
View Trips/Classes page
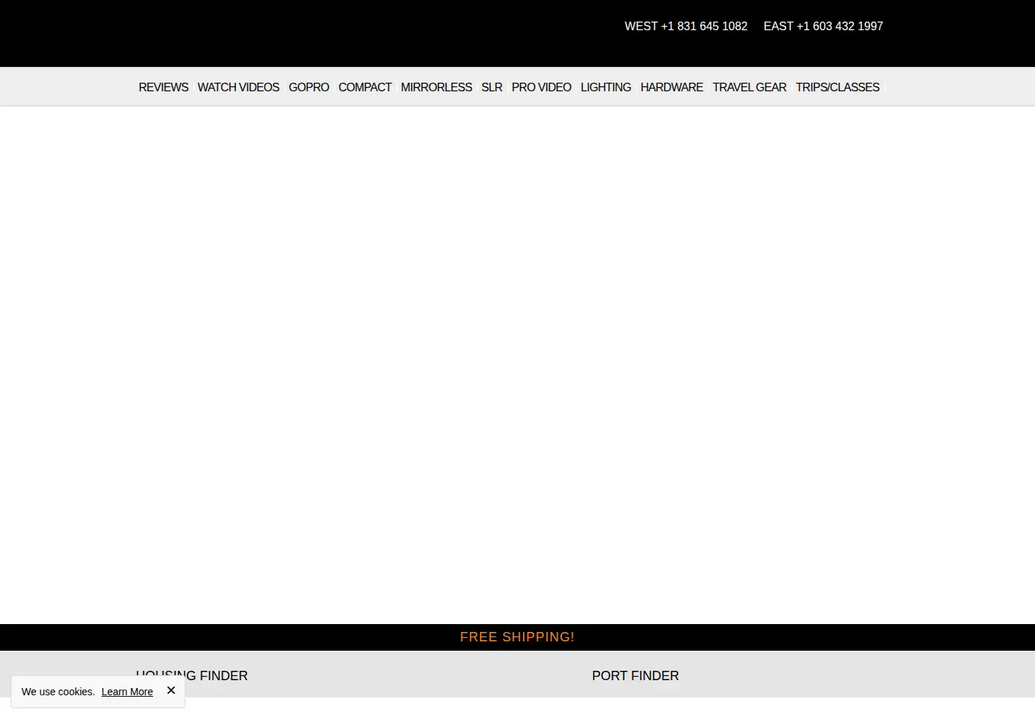tap(837, 87)
